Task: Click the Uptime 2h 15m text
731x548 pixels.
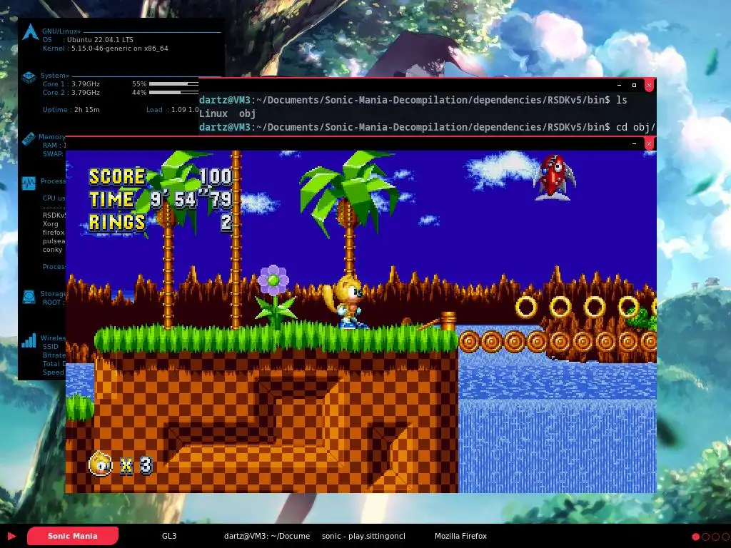Action: pyautogui.click(x=71, y=109)
